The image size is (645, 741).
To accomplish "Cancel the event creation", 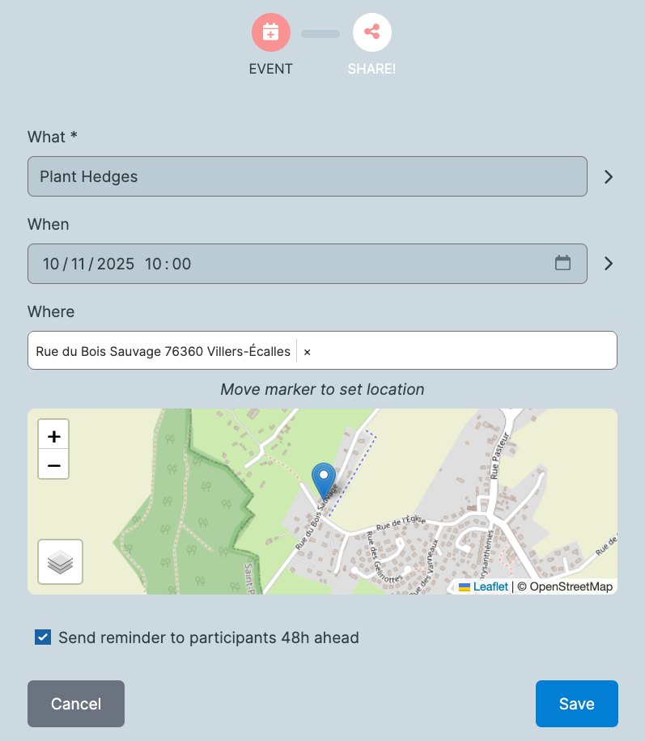I will [76, 704].
